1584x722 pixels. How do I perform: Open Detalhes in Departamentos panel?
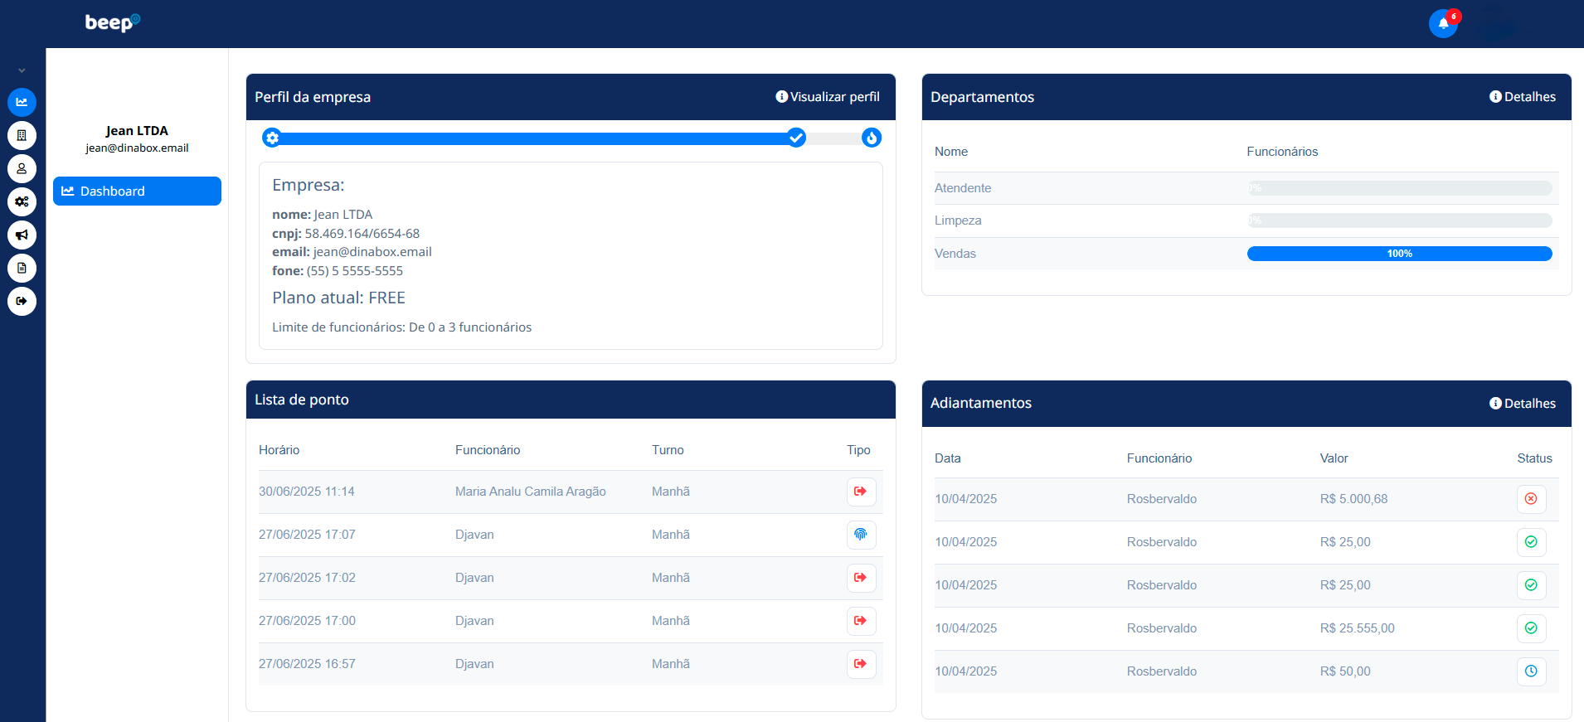click(1523, 97)
